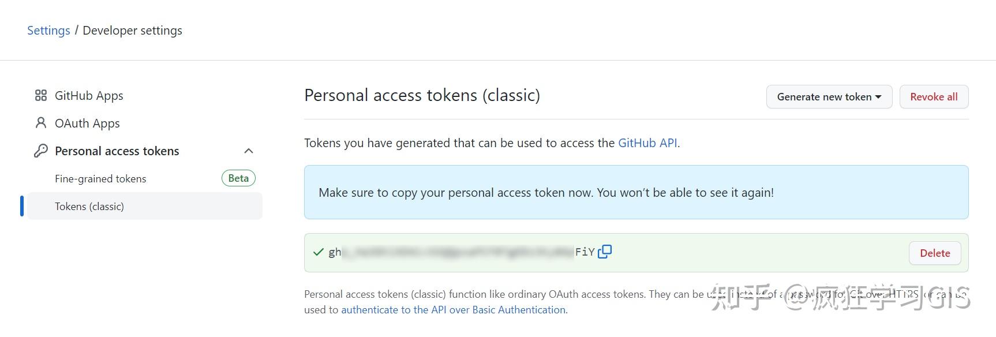This screenshot has height=337, width=996.
Task: Follow the Basic Authentication link
Action: tap(453, 309)
